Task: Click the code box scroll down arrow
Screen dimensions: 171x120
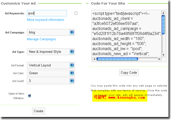Action: [163, 55]
